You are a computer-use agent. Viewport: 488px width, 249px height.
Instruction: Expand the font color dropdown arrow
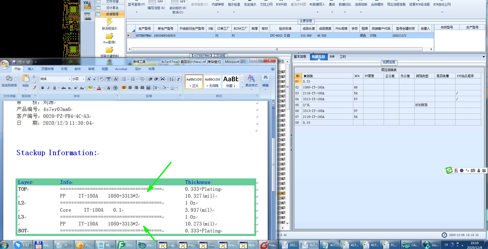point(103,88)
